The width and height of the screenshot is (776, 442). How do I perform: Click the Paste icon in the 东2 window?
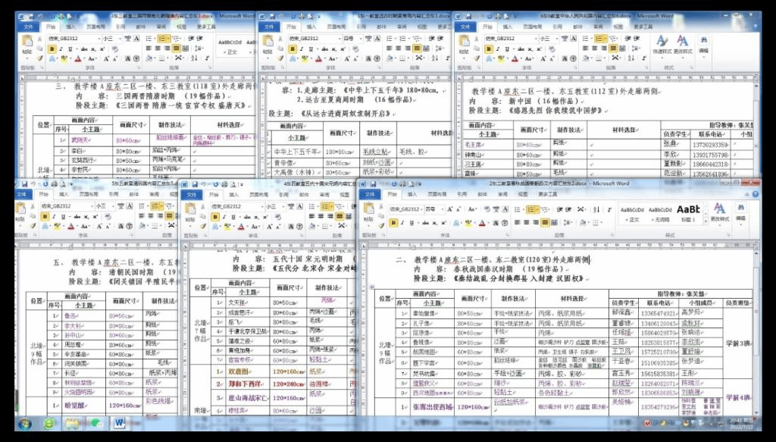[370, 212]
